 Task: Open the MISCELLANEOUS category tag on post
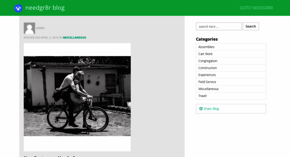pyautogui.click(x=74, y=37)
